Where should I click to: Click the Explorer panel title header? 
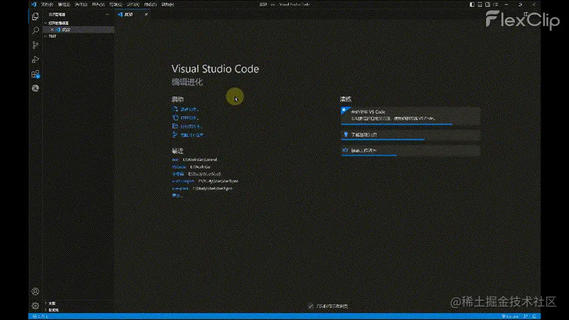(57, 15)
